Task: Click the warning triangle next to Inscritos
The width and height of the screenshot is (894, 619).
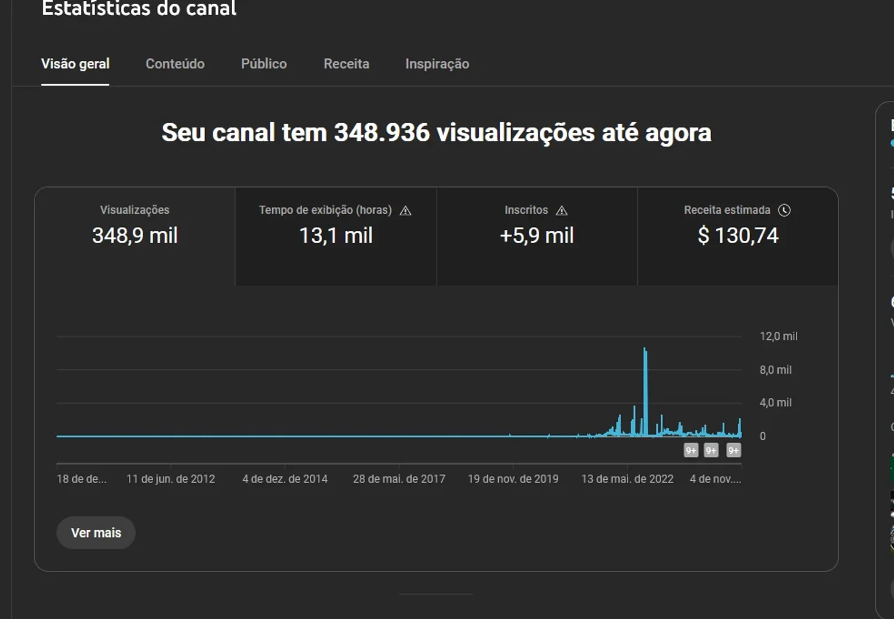Action: [562, 210]
